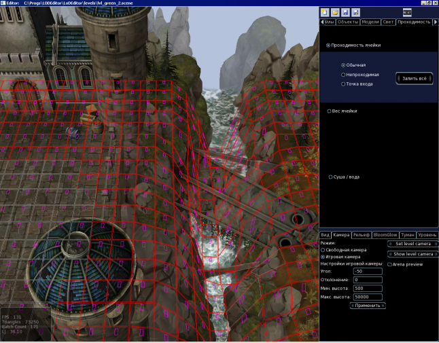This screenshot has width=439, height=343.
Task: Enable the Arena preview checkbox
Action: (389, 264)
